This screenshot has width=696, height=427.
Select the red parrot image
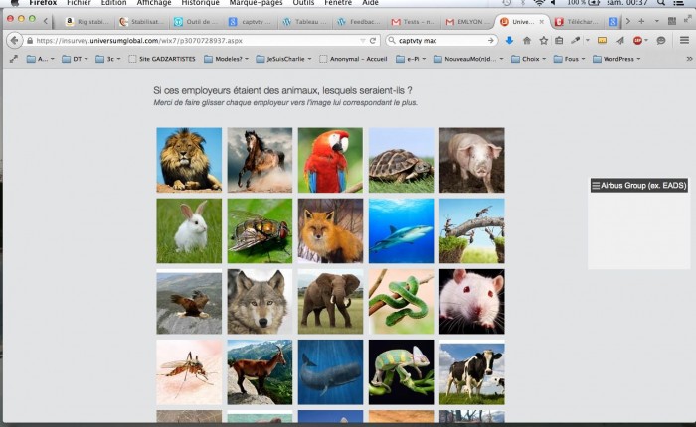(330, 160)
